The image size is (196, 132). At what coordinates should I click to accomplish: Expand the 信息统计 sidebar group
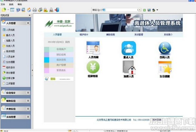coord(28,93)
